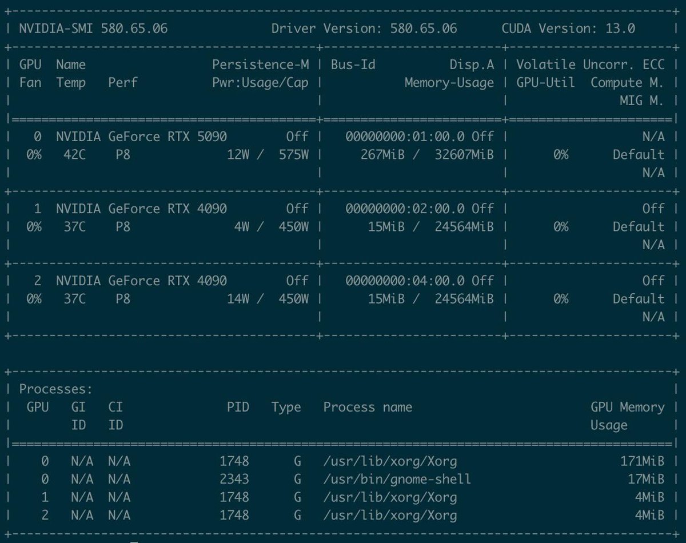This screenshot has width=686, height=543.
Task: Click bus ID "00000000:04:00.0"
Action: (x=405, y=281)
